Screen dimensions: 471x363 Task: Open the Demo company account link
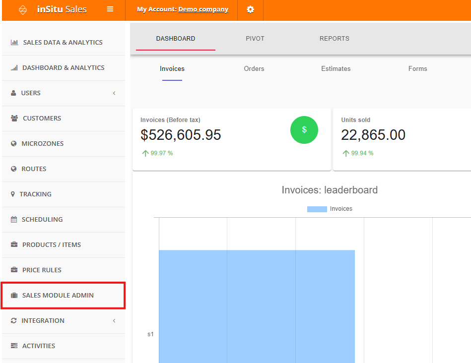pos(203,9)
